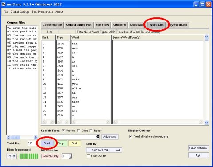Click the AntConc title bar app icon

[4, 4]
